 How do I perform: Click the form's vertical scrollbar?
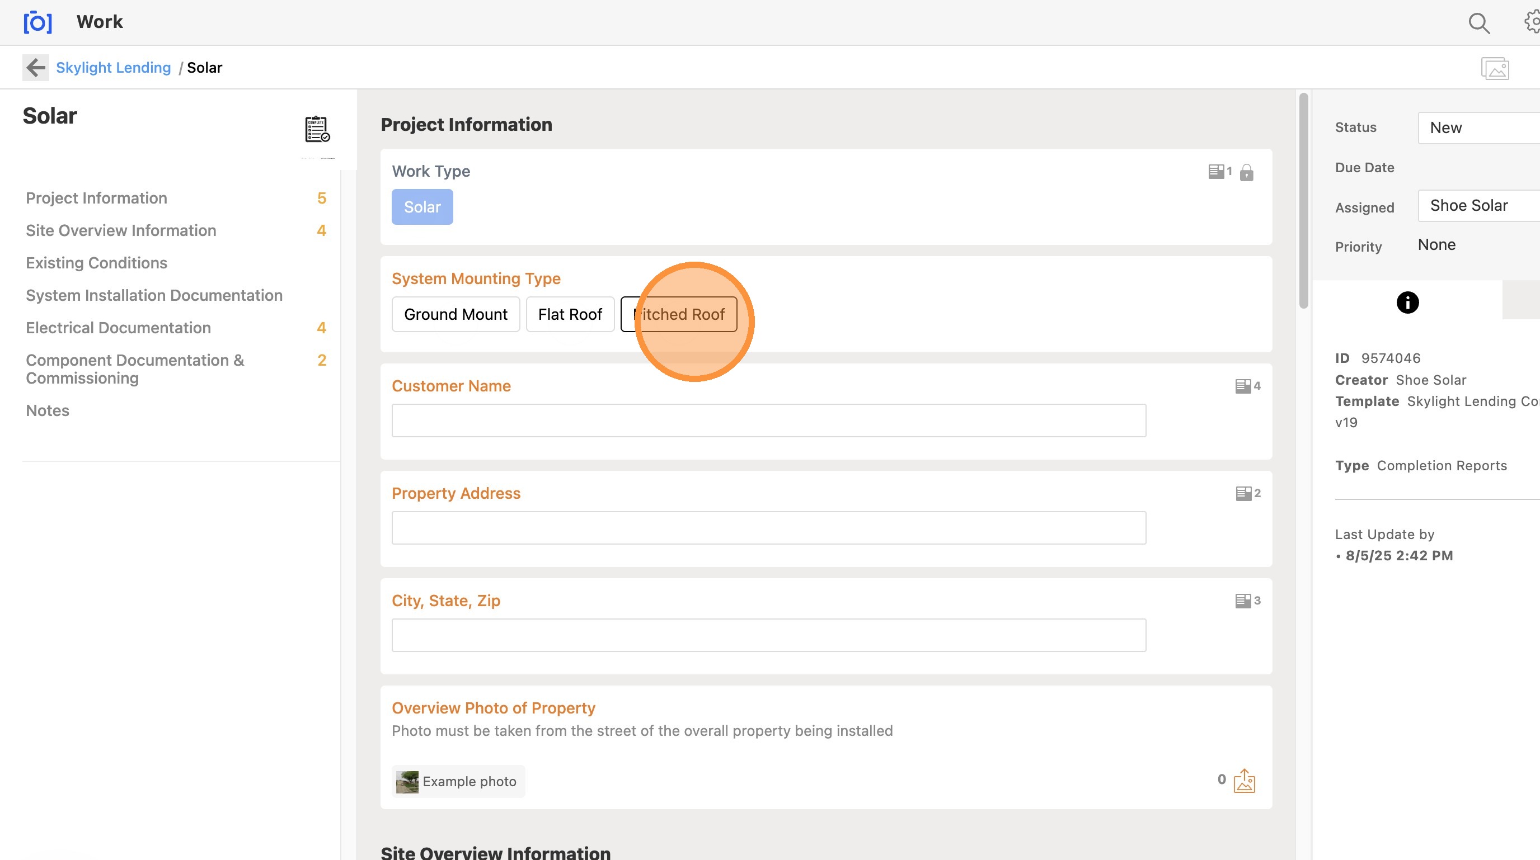pyautogui.click(x=1303, y=201)
